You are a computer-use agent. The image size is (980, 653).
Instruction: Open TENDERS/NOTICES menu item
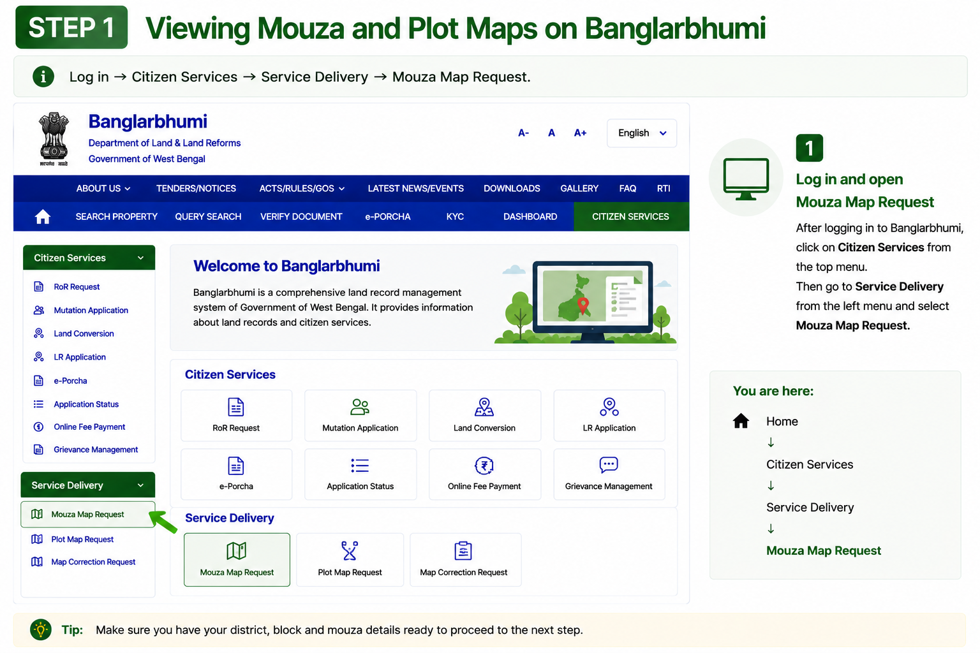click(x=196, y=189)
